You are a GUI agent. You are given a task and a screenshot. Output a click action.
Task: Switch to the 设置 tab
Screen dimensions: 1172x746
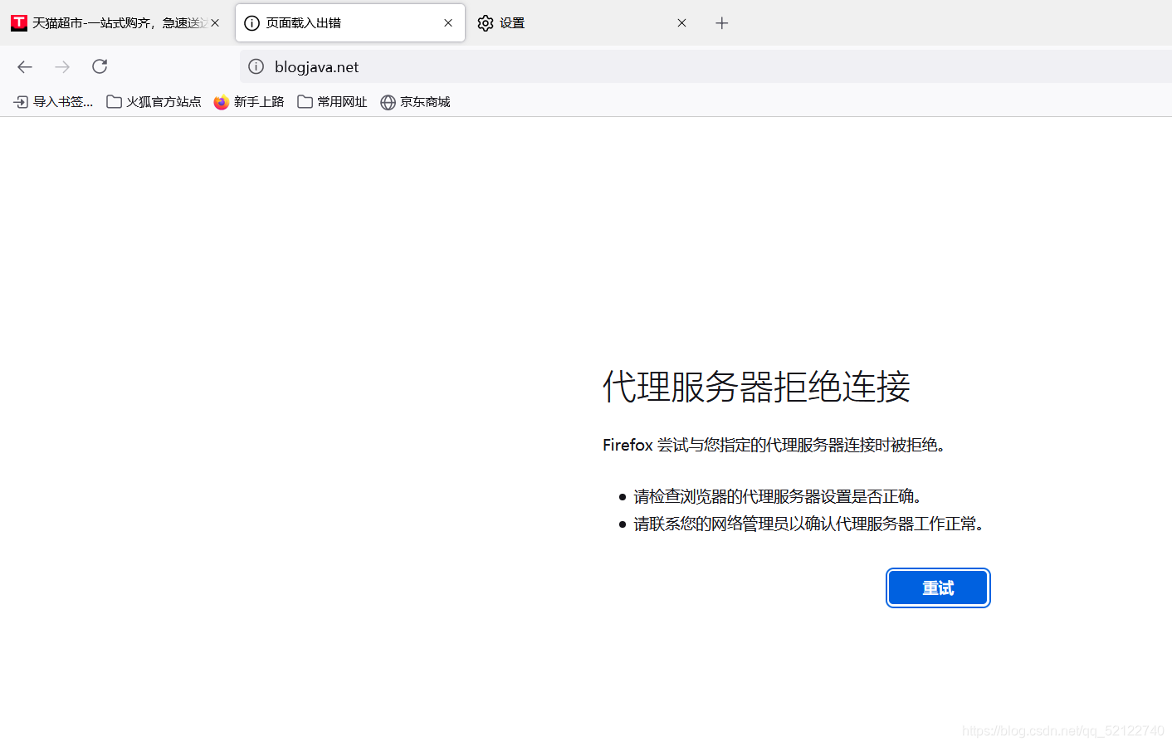coord(583,23)
